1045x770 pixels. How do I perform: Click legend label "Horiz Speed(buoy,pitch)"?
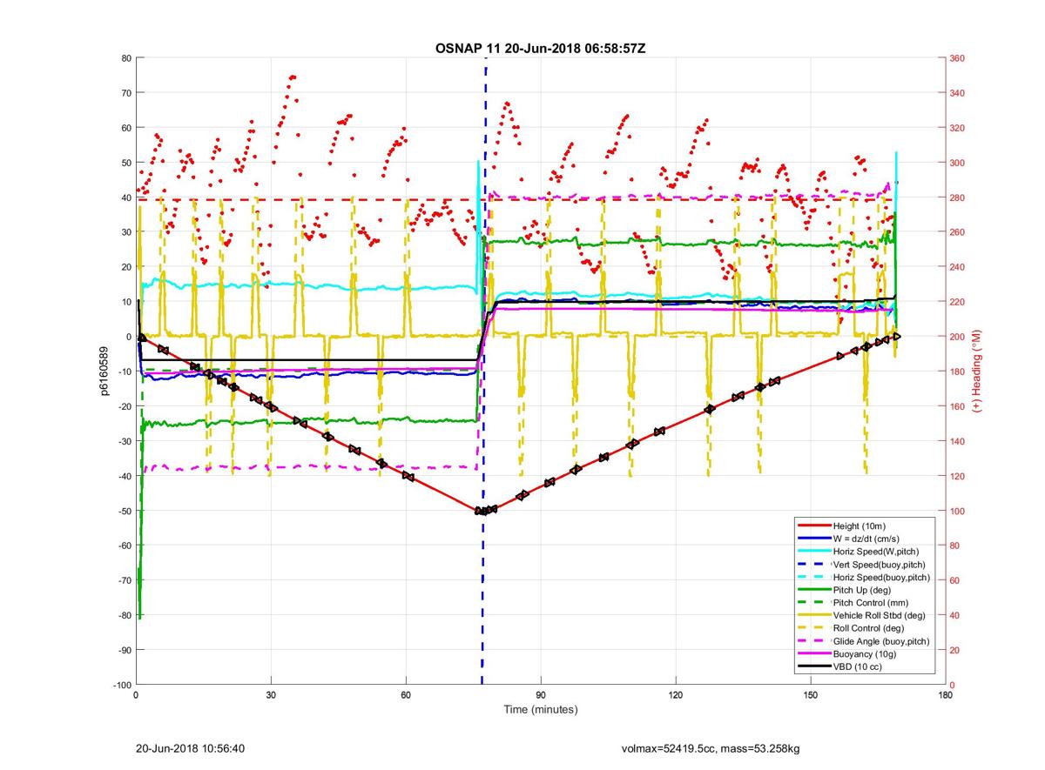point(881,577)
